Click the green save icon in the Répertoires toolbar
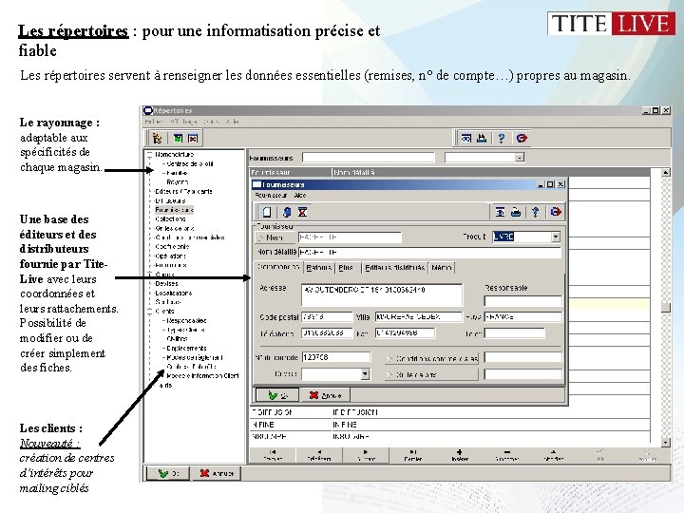The width and height of the screenshot is (684, 513). point(178,139)
